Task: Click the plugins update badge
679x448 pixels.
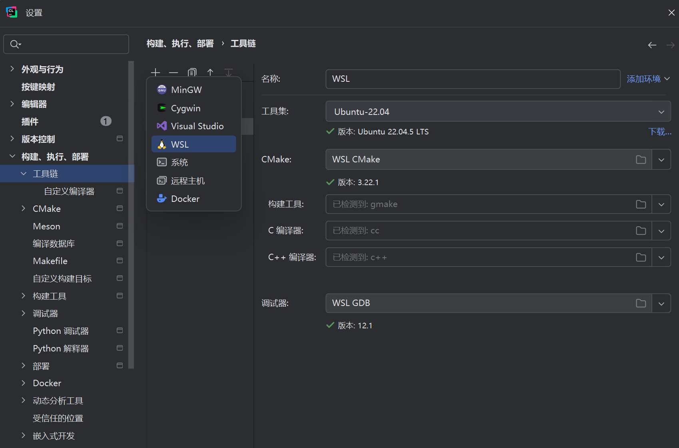Action: pos(106,121)
